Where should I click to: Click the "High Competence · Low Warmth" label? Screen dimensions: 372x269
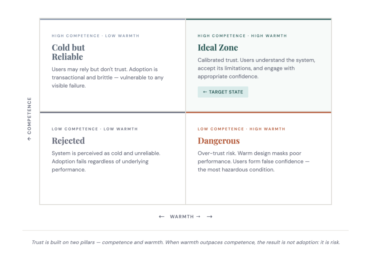tap(95, 36)
